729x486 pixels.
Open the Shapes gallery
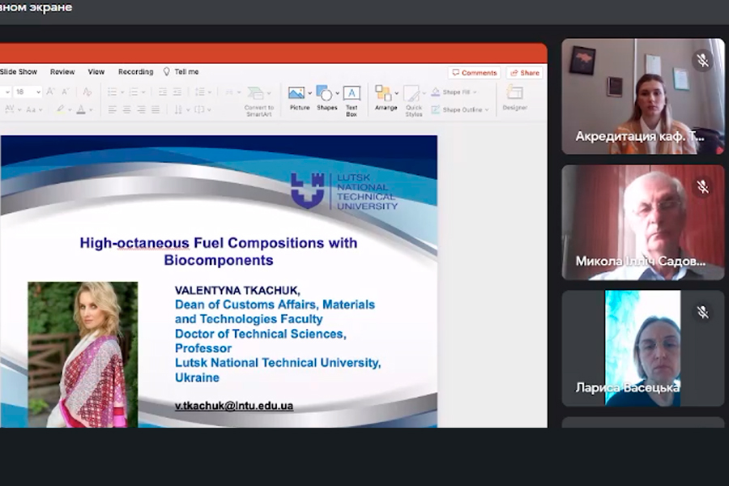click(326, 94)
